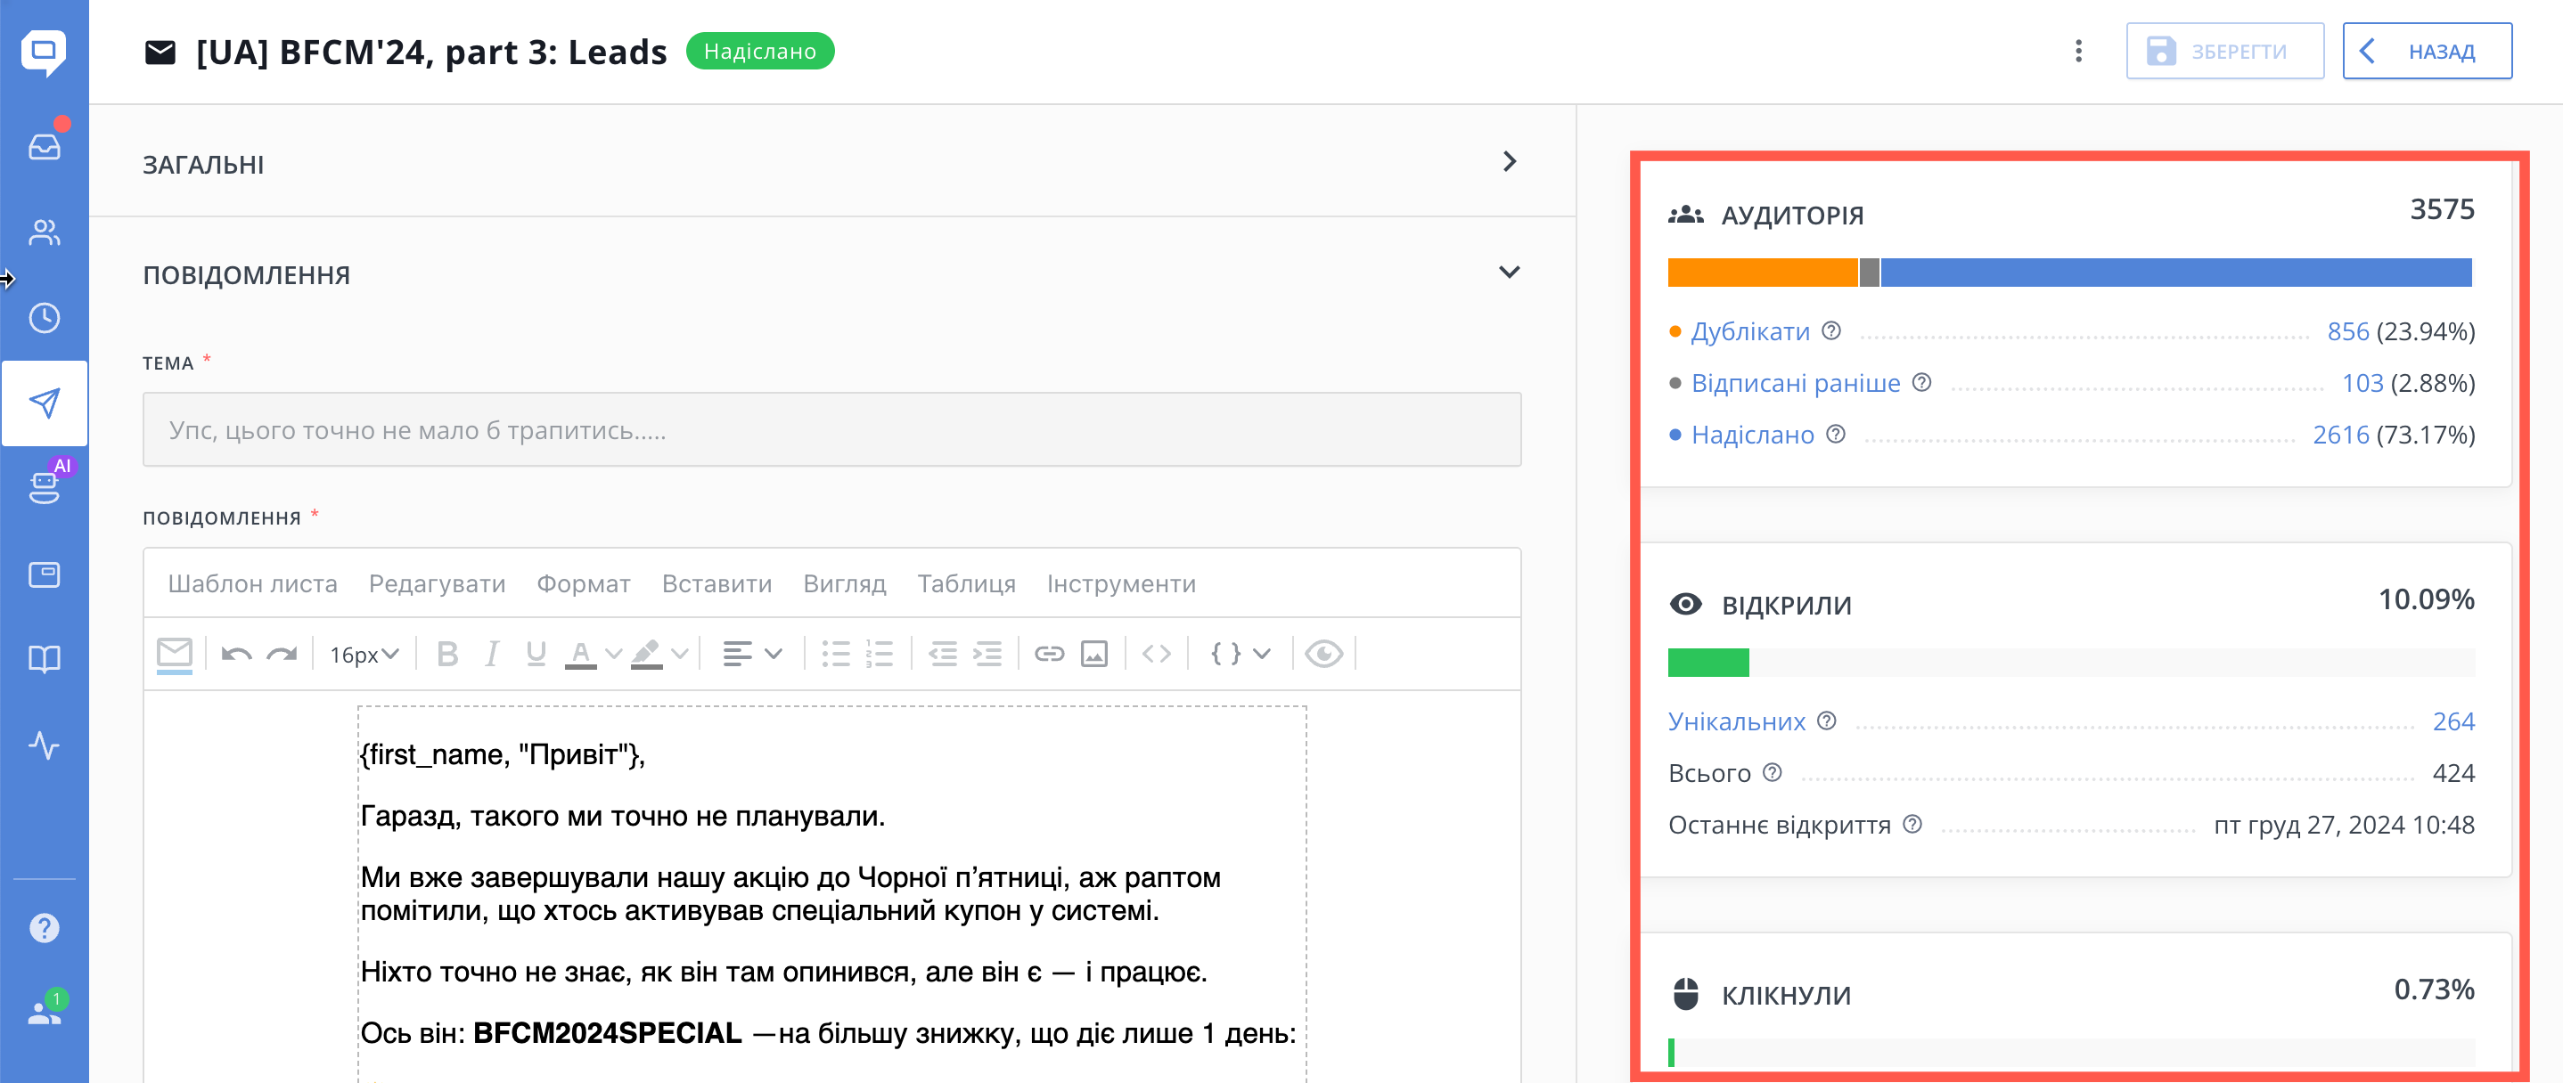
Task: Toggle underline formatting
Action: pyautogui.click(x=536, y=654)
